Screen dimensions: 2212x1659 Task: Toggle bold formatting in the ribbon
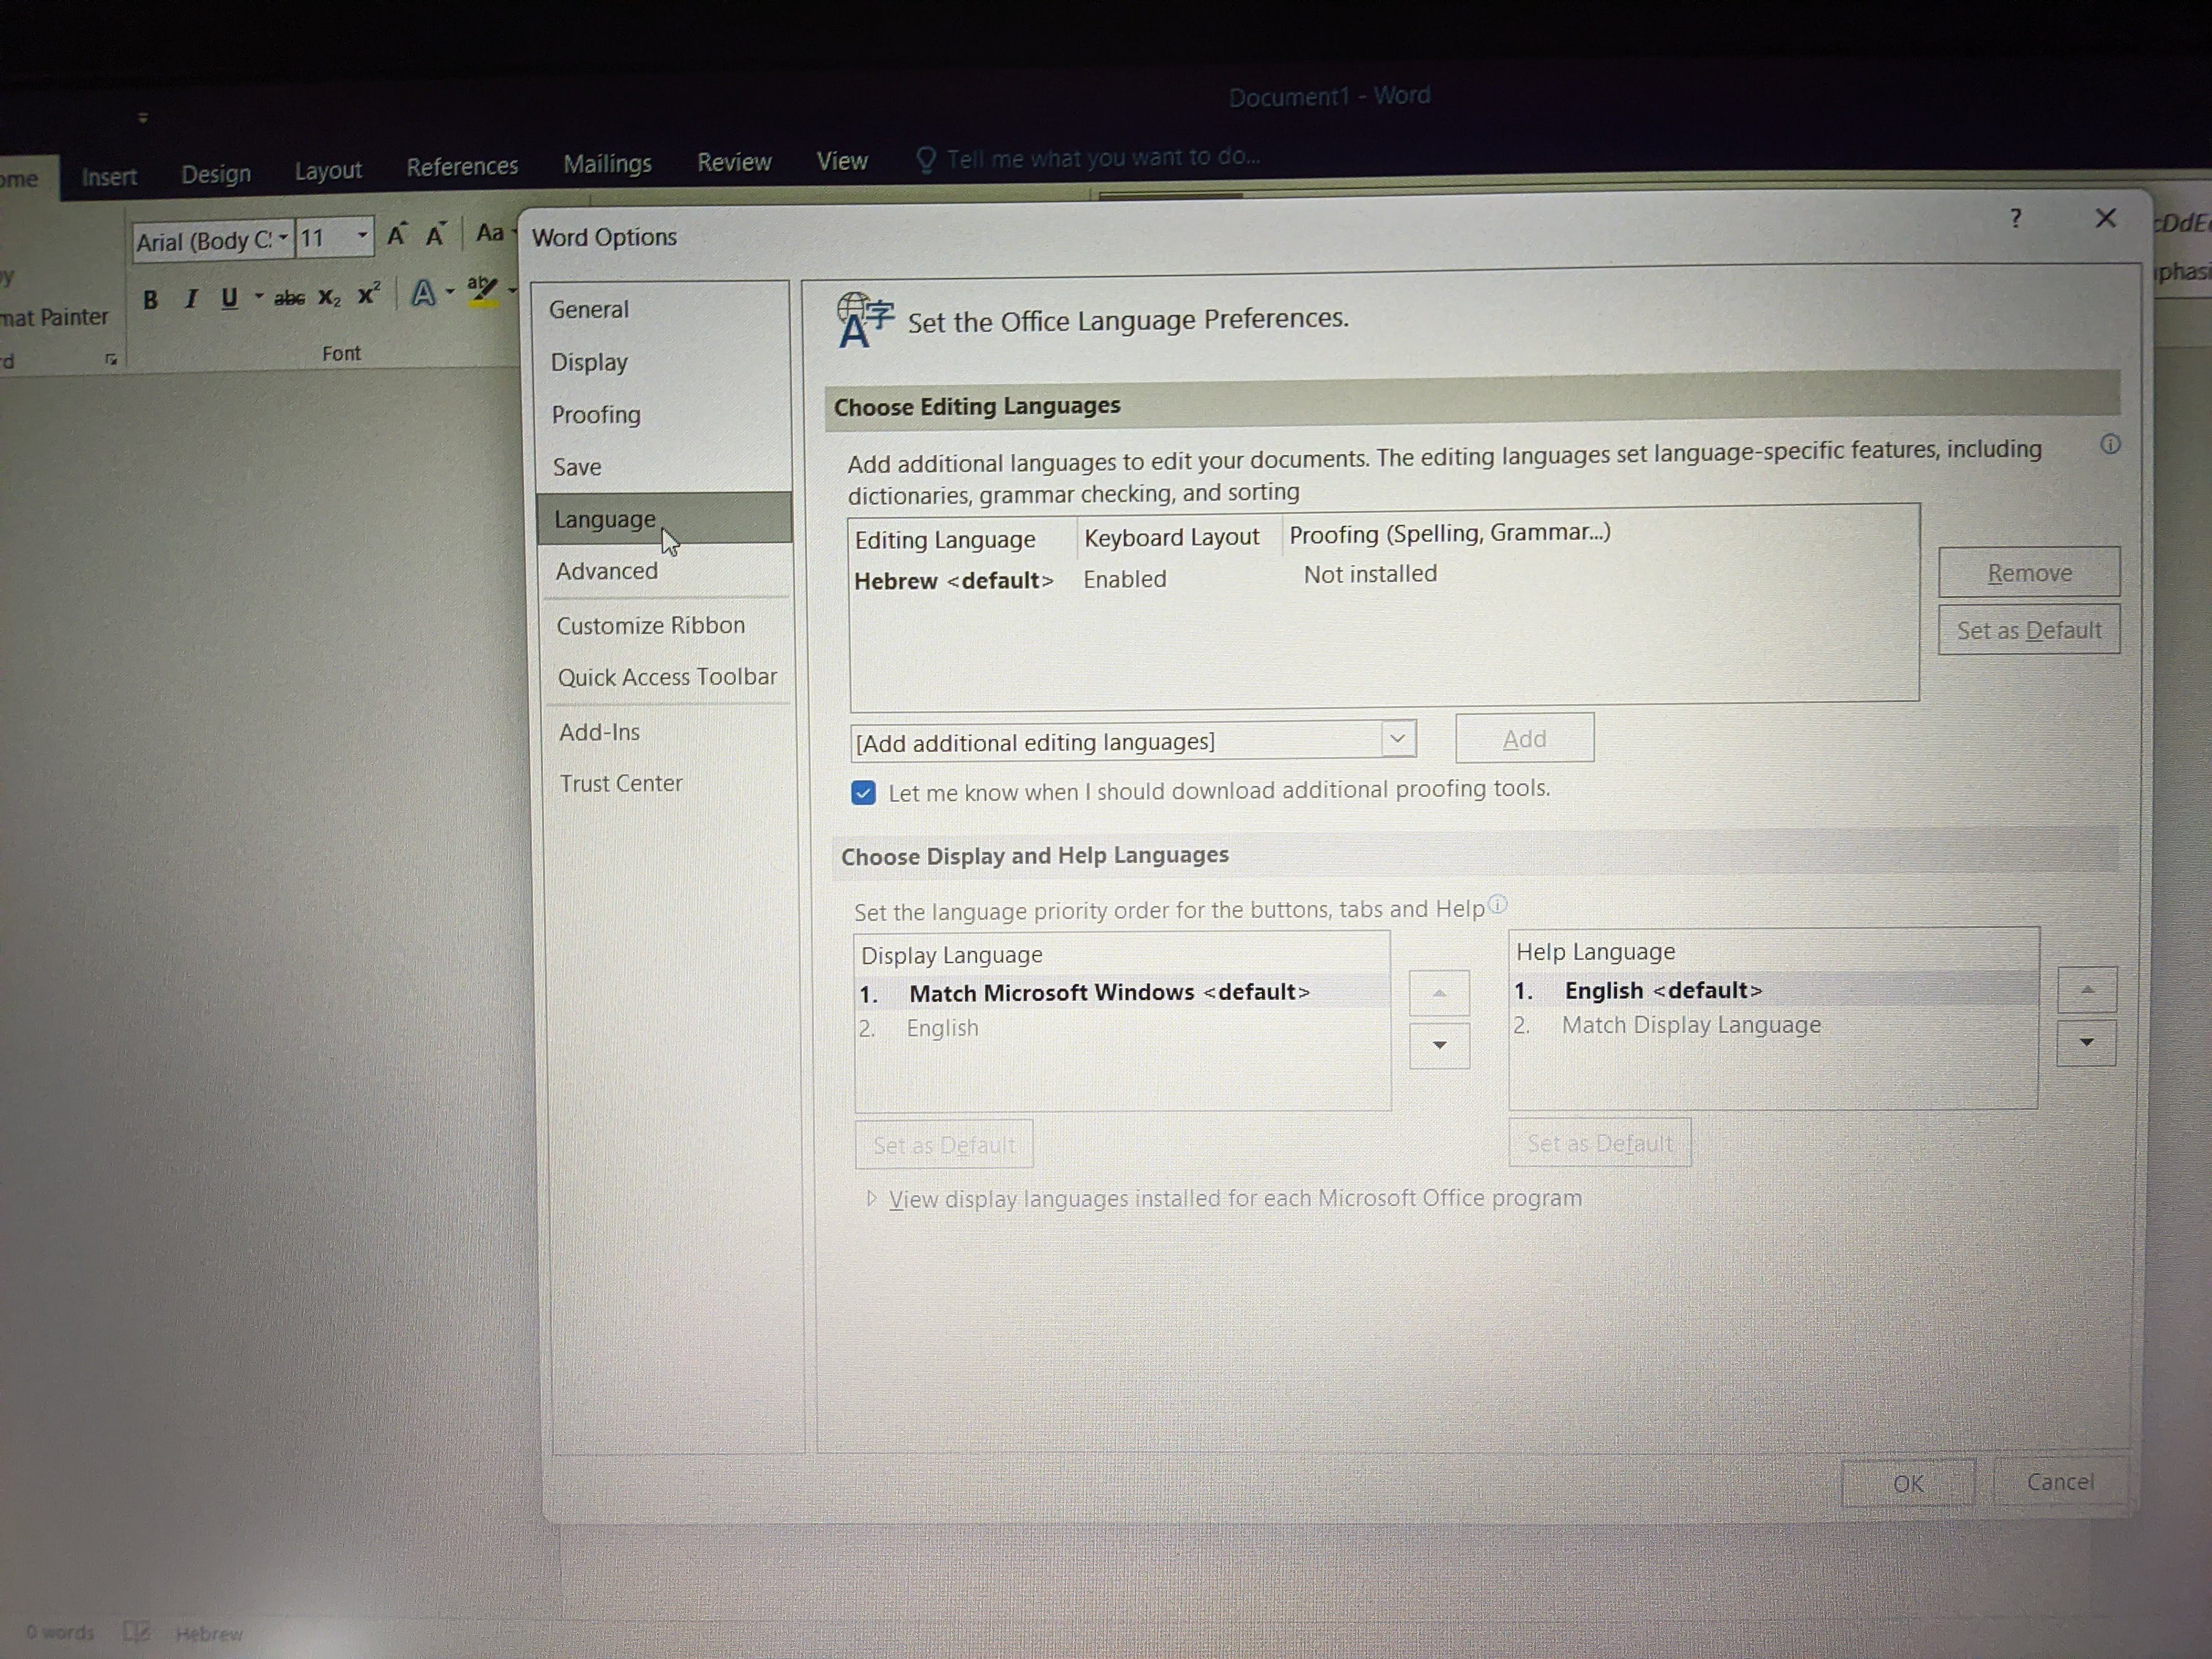click(150, 299)
